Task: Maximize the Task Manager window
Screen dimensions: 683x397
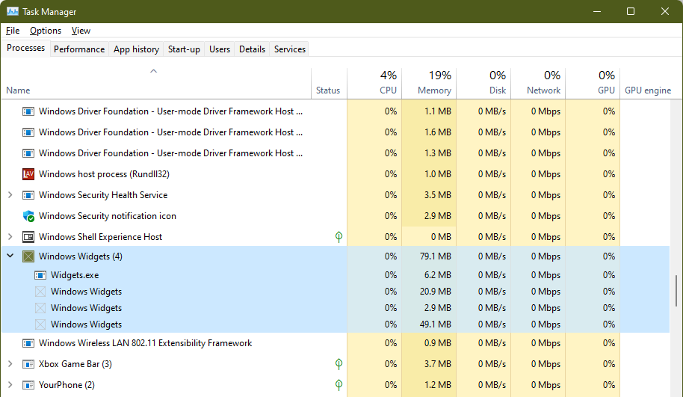Action: 630,11
